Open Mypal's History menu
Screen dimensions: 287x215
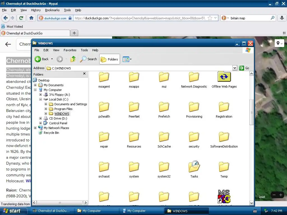(x=36, y=10)
